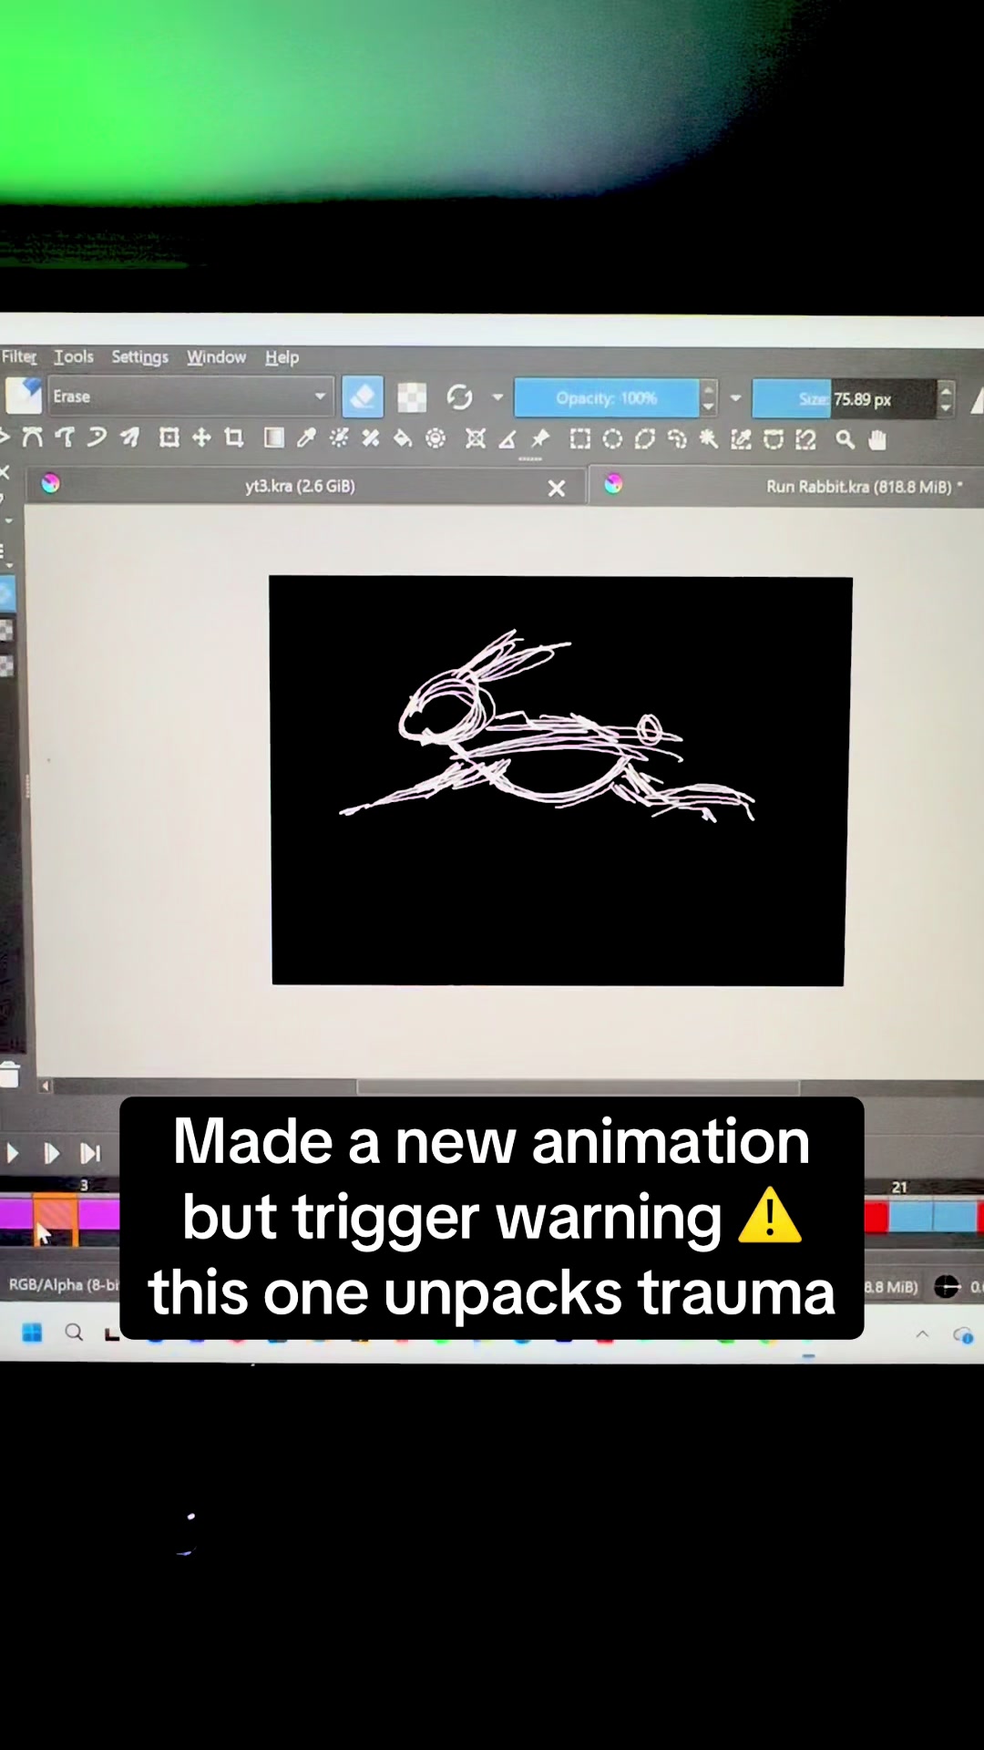984x1750 pixels.
Task: Click the RGB/Alpha color model status label
Action: pyautogui.click(x=64, y=1284)
